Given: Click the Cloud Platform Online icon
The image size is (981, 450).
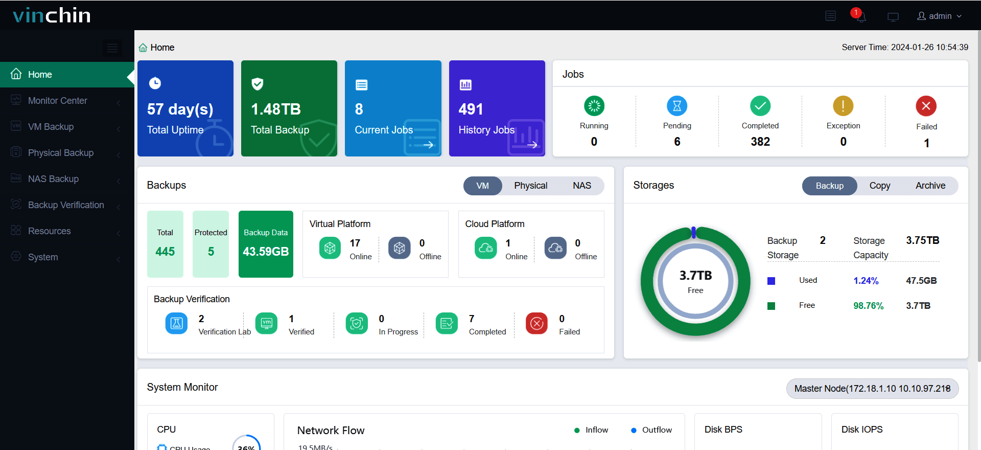Looking at the screenshot, I should tap(486, 248).
